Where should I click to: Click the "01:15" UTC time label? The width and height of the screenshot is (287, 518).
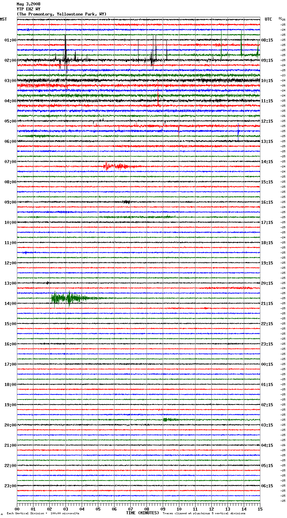(267, 385)
